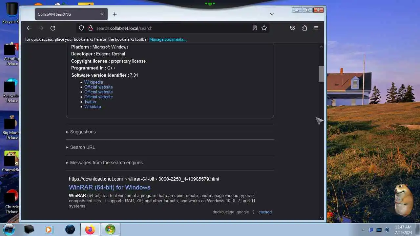Select the Bejeweled Deluxe desktop icon
The width and height of the screenshot is (420, 236).
(11, 91)
